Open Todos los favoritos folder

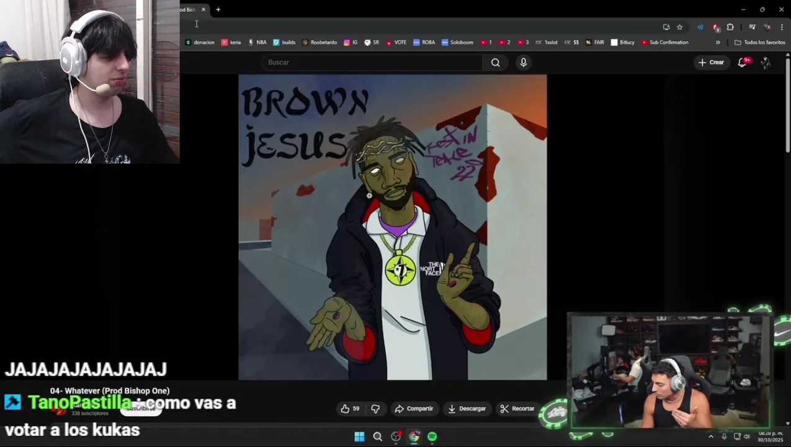(759, 42)
